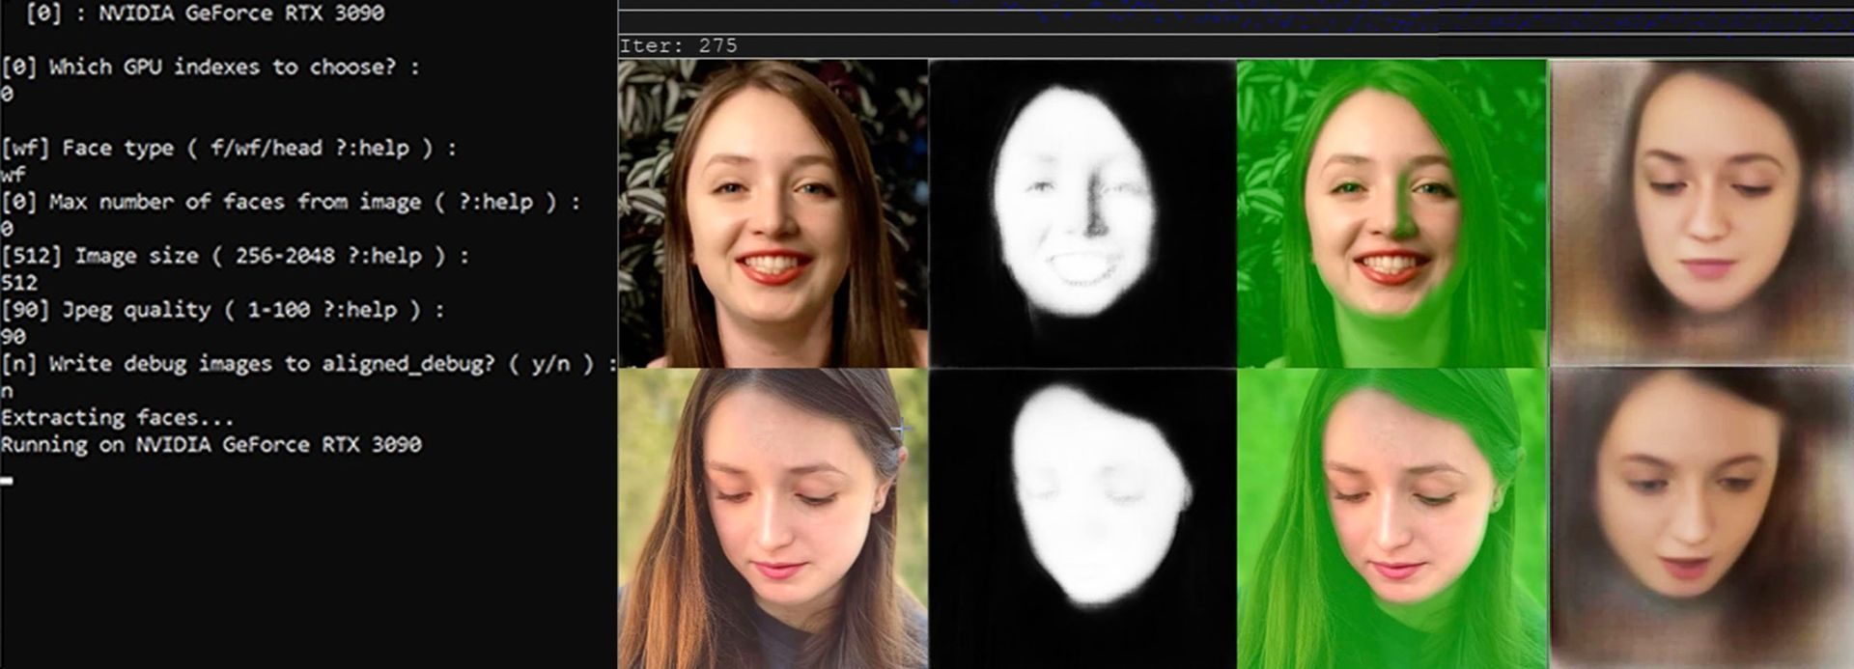Image resolution: width=1854 pixels, height=669 pixels.
Task: Click the top row green-tinted smiling face overlay
Action: click(1390, 213)
